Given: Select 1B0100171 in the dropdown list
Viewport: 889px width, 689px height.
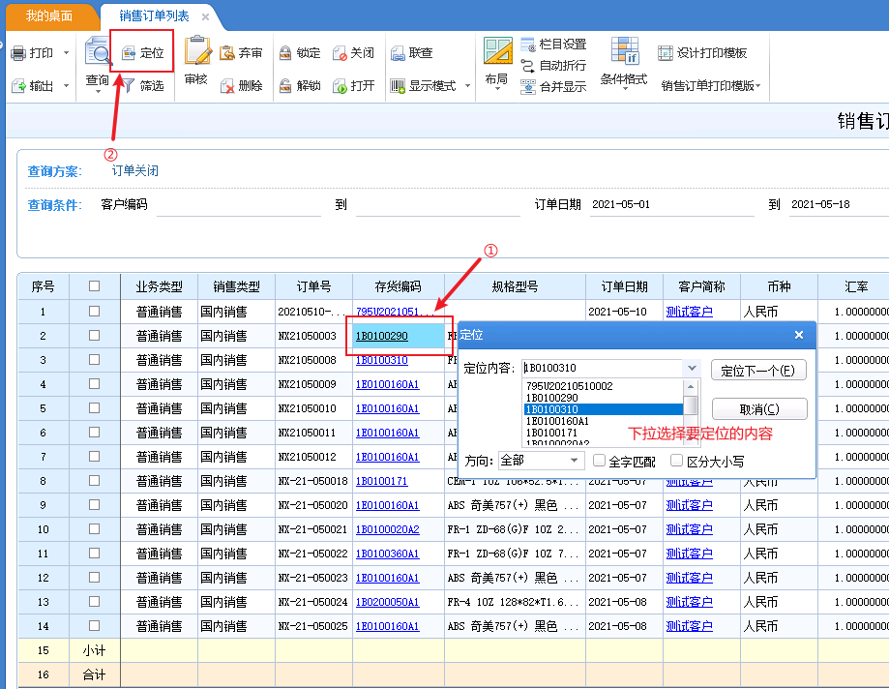Looking at the screenshot, I should pos(604,433).
